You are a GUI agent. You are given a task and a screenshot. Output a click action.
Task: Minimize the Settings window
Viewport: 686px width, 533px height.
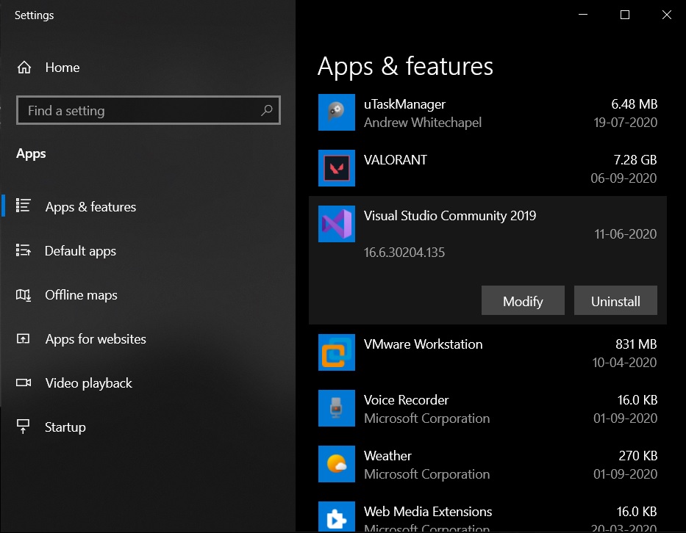pyautogui.click(x=583, y=15)
